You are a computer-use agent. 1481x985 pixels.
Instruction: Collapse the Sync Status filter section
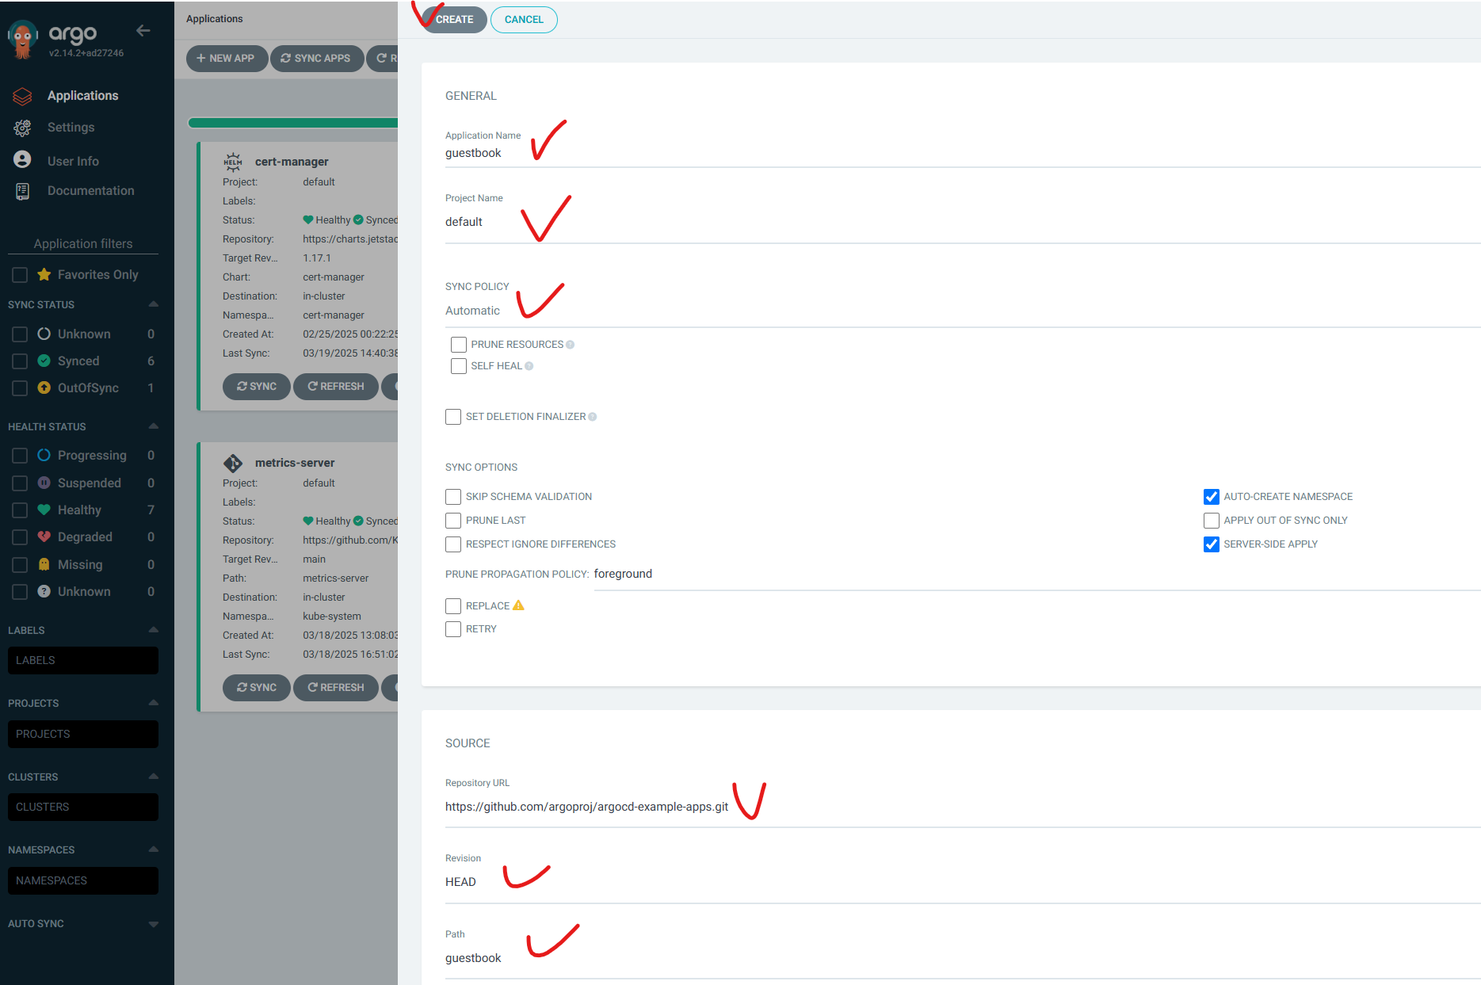153,304
